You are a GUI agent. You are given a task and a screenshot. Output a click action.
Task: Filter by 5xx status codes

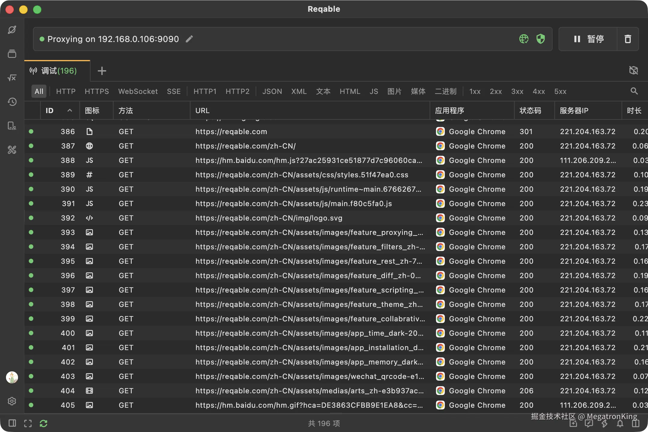pos(560,91)
